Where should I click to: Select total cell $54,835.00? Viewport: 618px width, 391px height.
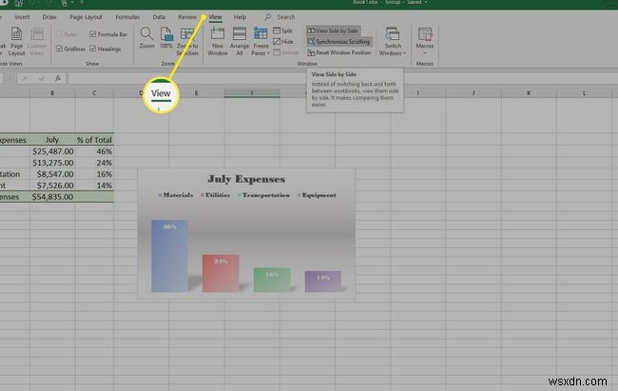click(x=52, y=197)
